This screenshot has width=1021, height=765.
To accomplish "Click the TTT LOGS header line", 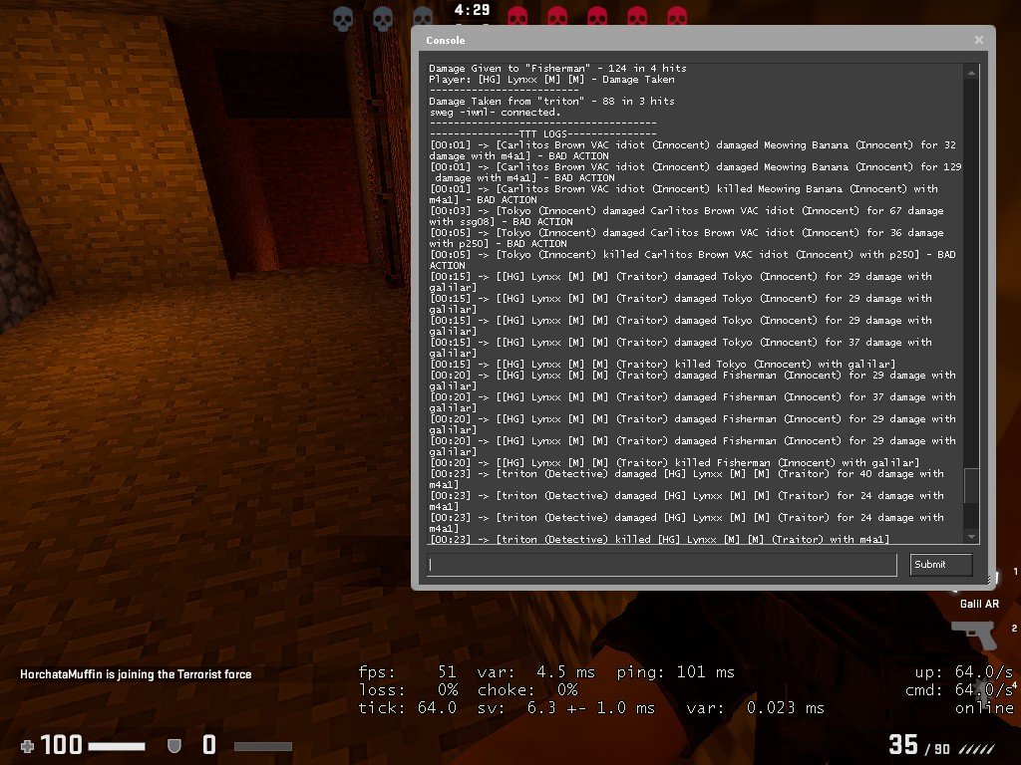I will point(542,134).
